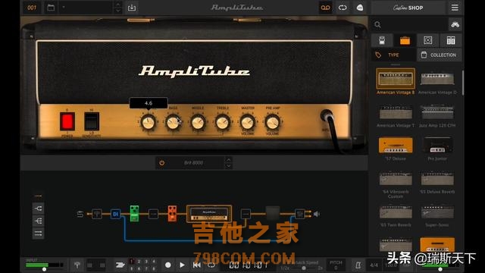Open the Custom Shop button
The image size is (485, 273).
[408, 8]
